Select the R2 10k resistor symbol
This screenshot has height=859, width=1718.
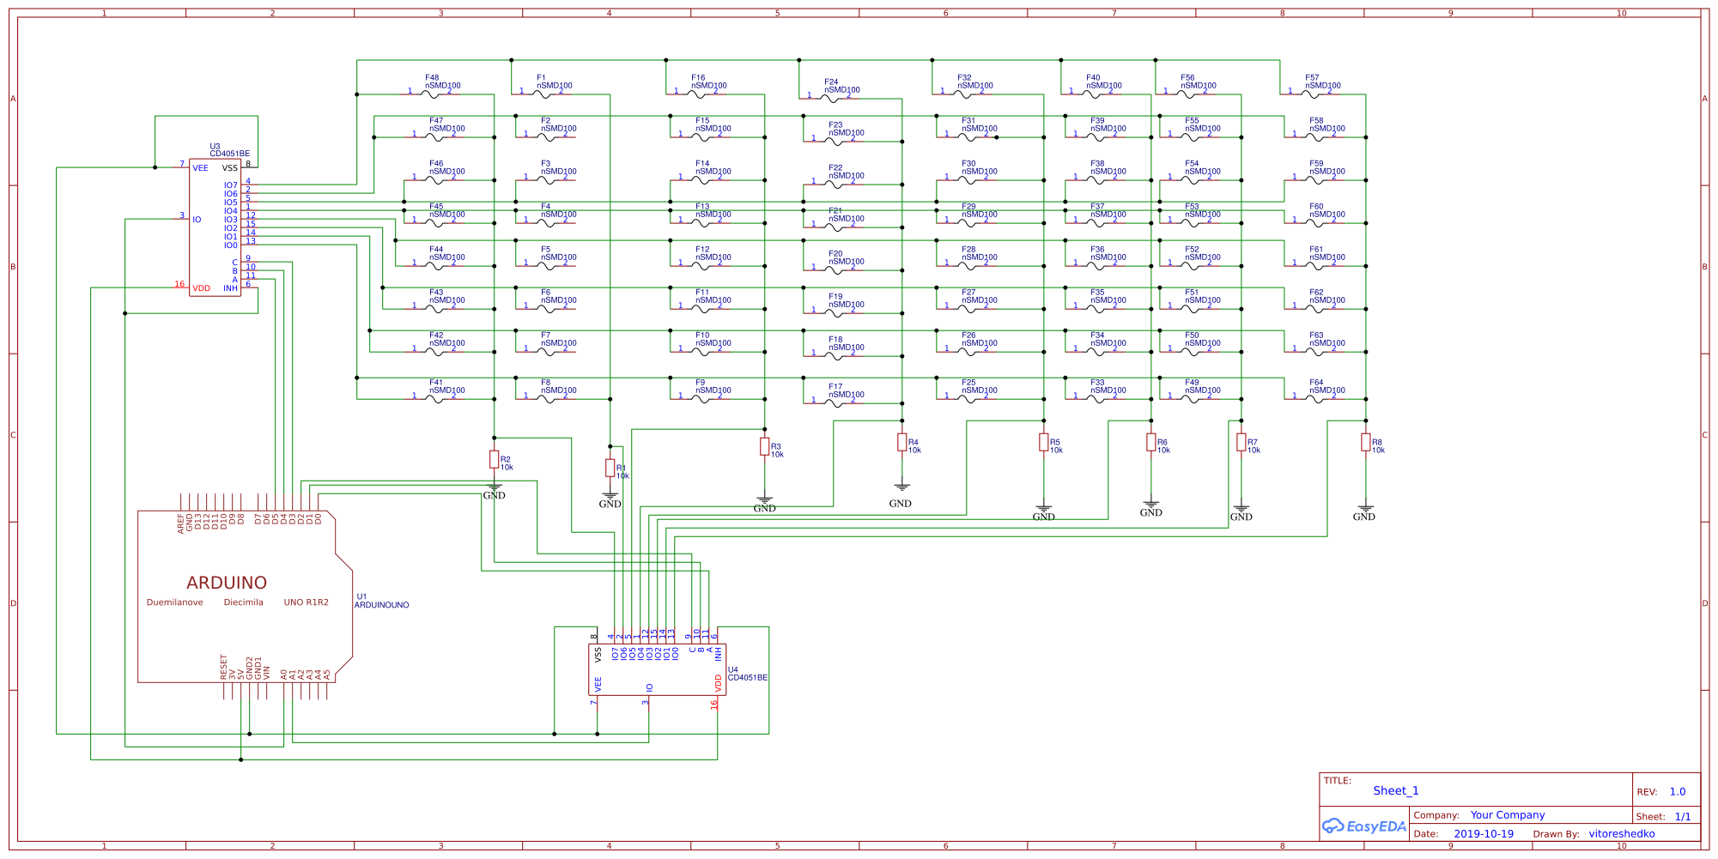coord(494,459)
